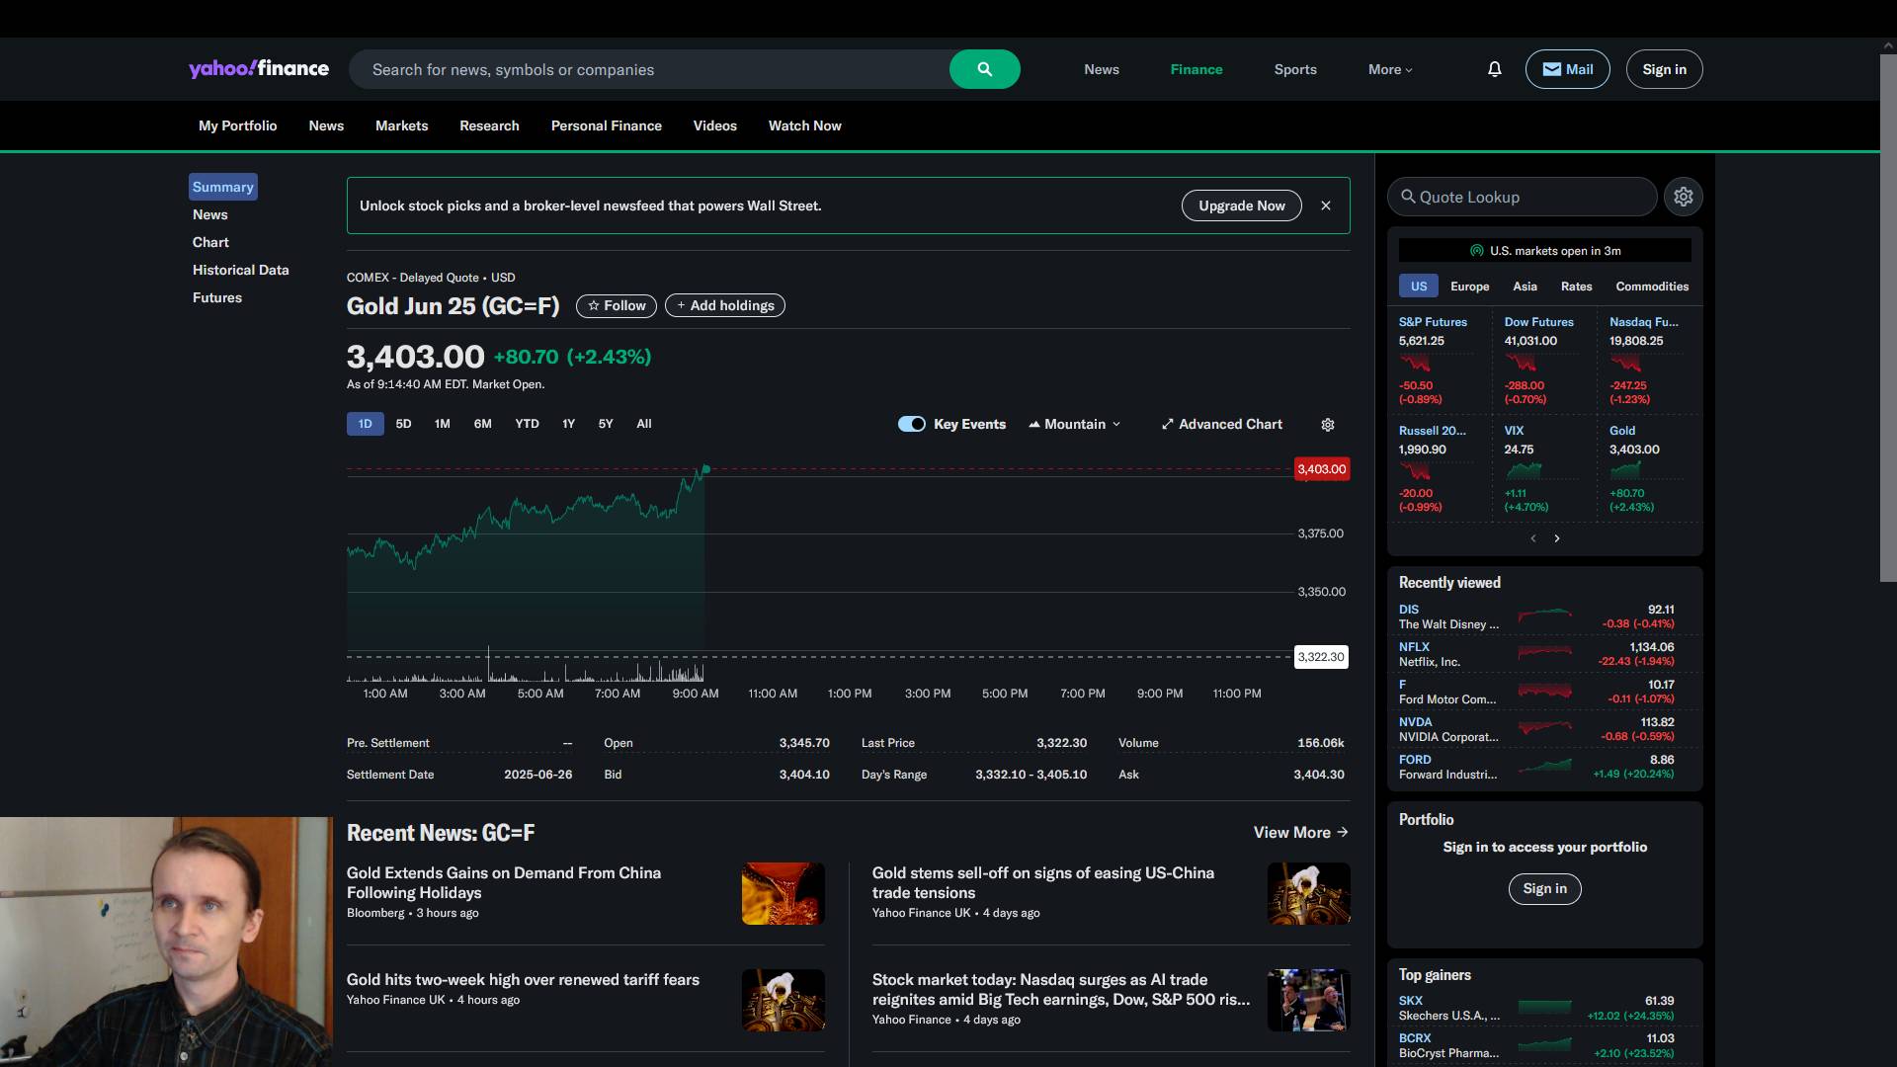
Task: Toggle the Key Events switch
Action: click(x=911, y=424)
